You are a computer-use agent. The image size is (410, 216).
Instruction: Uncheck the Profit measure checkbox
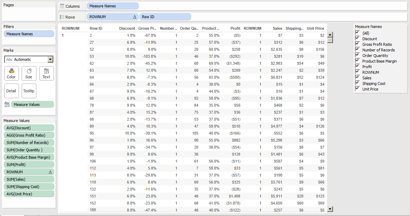(357, 66)
